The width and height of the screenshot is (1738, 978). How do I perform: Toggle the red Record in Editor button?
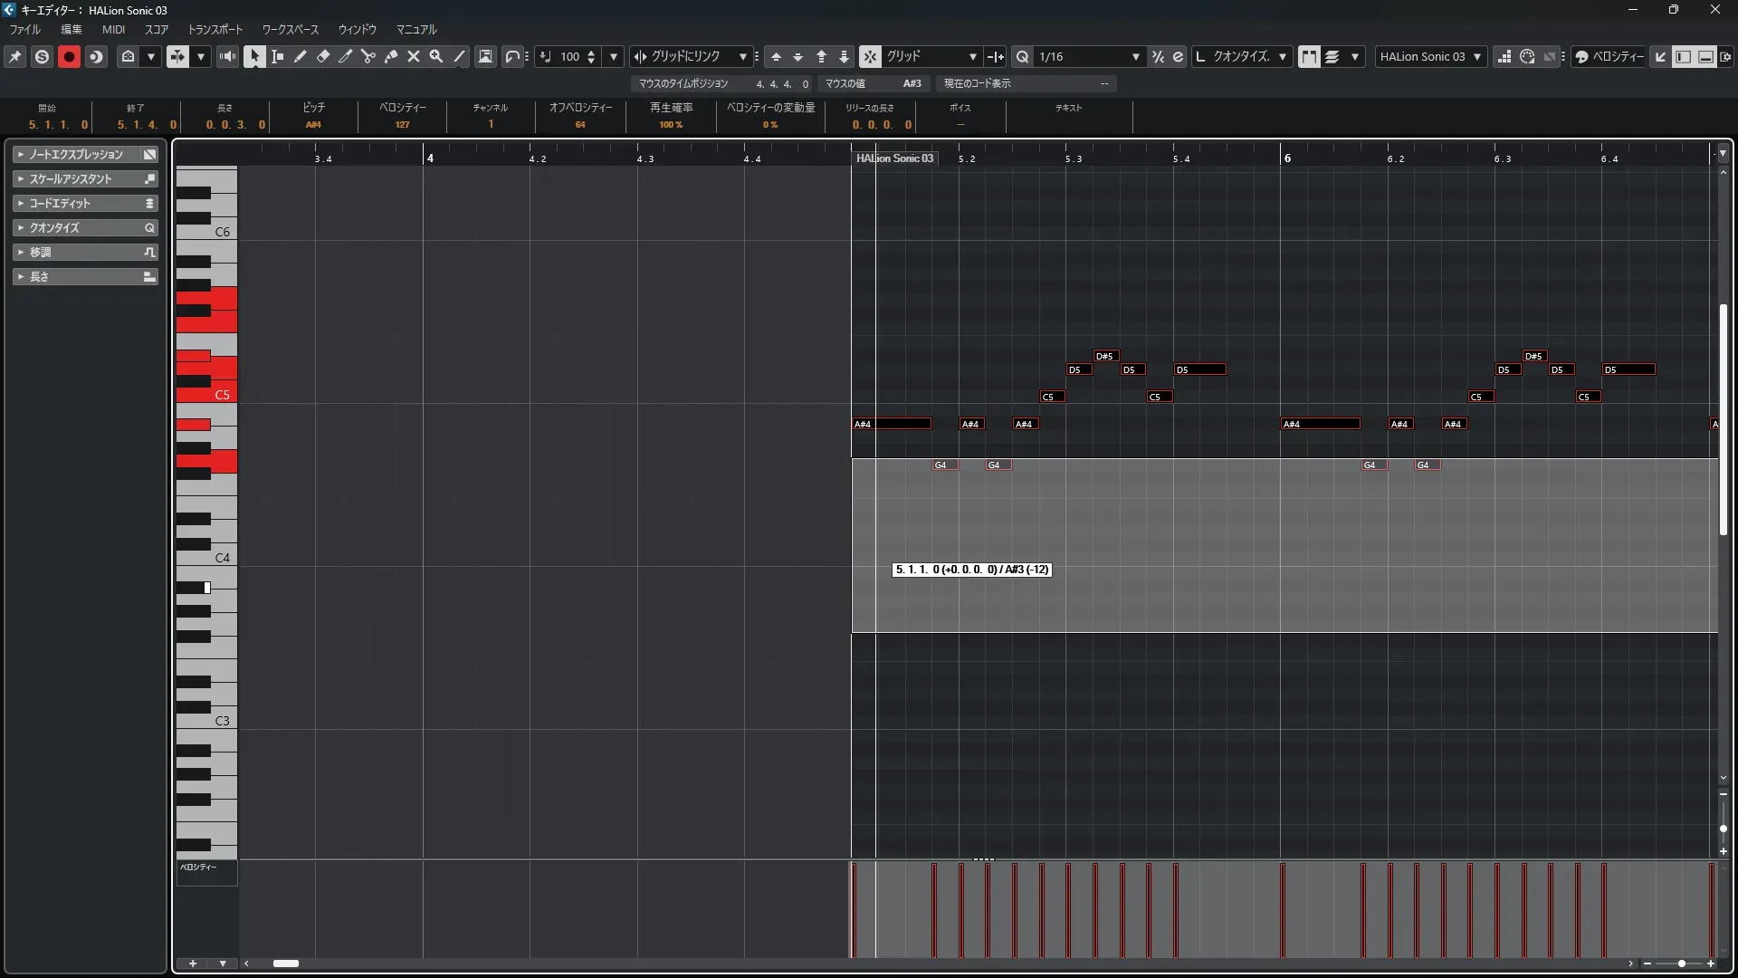click(69, 56)
